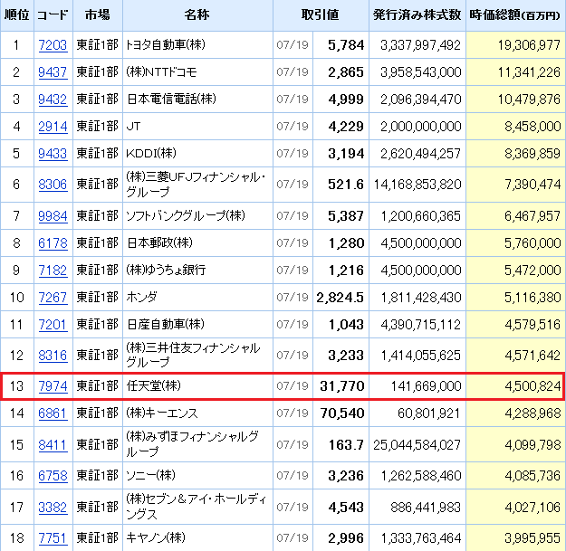Open stock code 7182 link
This screenshot has width=566, height=551.
(53, 271)
